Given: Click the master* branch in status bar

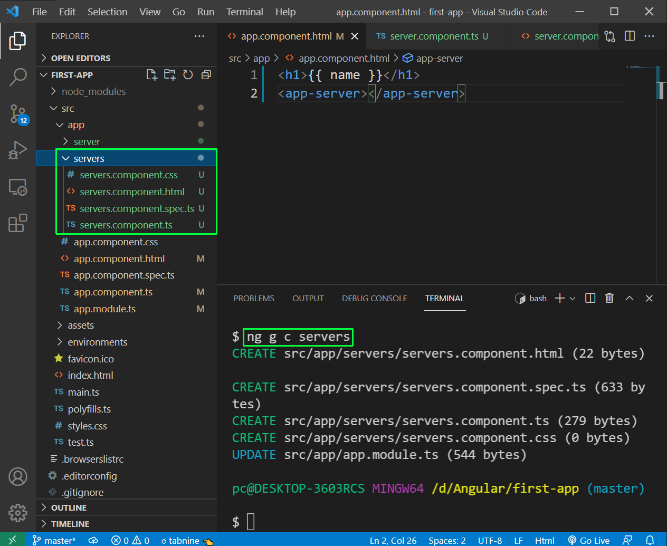Looking at the screenshot, I should click(x=54, y=540).
